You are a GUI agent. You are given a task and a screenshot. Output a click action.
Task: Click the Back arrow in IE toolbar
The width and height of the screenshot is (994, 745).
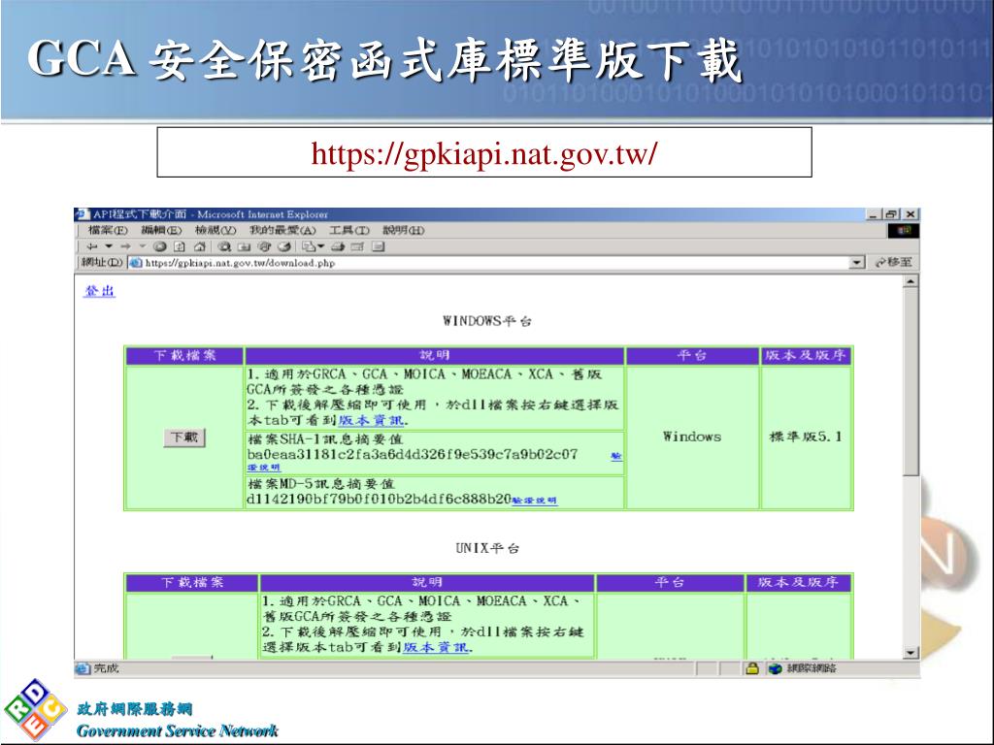93,246
